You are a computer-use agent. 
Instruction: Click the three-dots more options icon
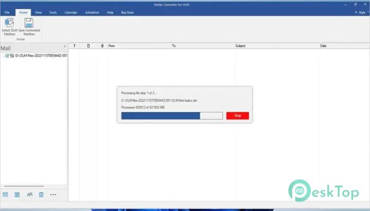[x=53, y=195]
